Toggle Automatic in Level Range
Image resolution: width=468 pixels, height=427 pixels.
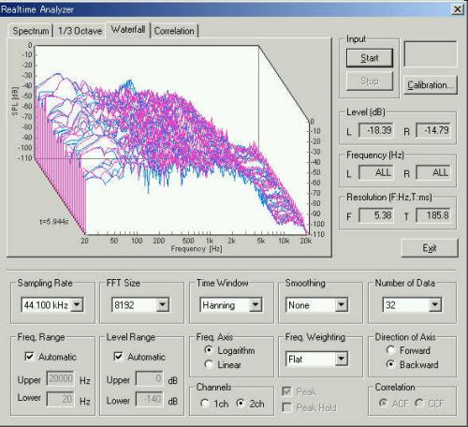point(118,357)
